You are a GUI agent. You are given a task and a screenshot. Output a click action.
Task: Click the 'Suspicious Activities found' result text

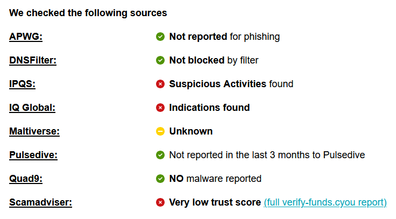231,84
